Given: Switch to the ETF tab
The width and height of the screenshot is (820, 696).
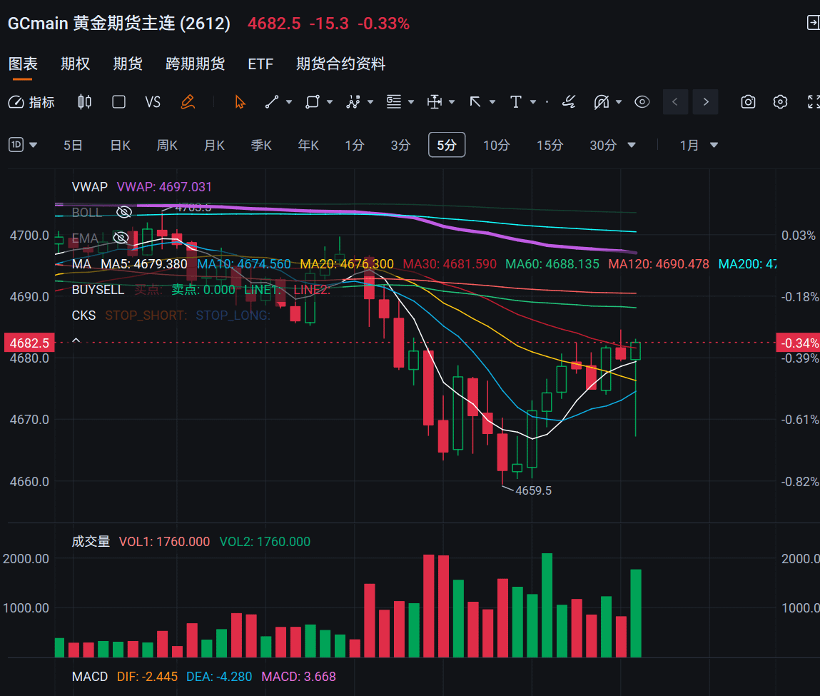Looking at the screenshot, I should 260,64.
